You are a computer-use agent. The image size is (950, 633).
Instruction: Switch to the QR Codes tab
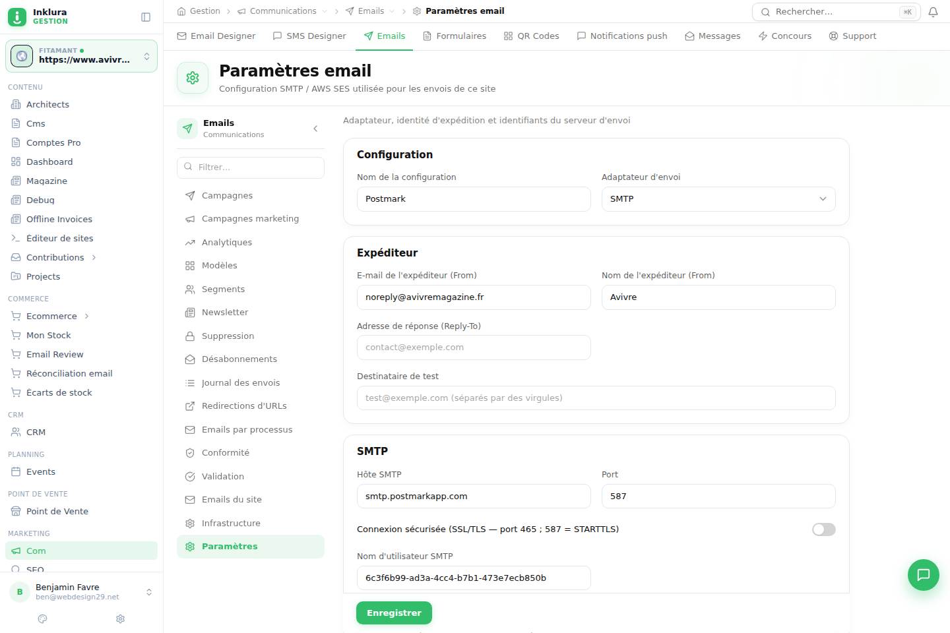(x=531, y=36)
